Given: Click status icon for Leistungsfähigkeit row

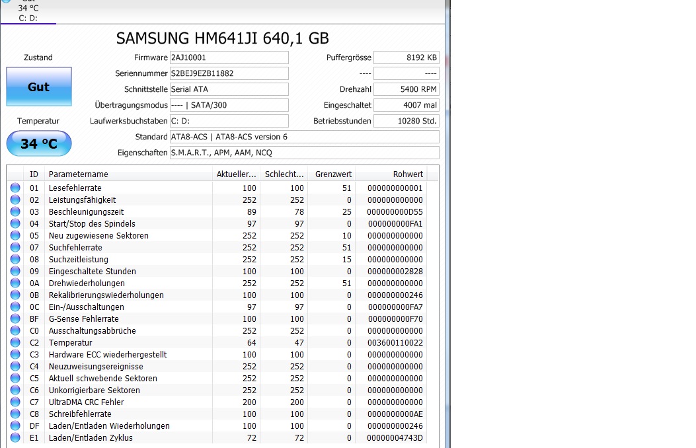Looking at the screenshot, I should click(x=16, y=200).
